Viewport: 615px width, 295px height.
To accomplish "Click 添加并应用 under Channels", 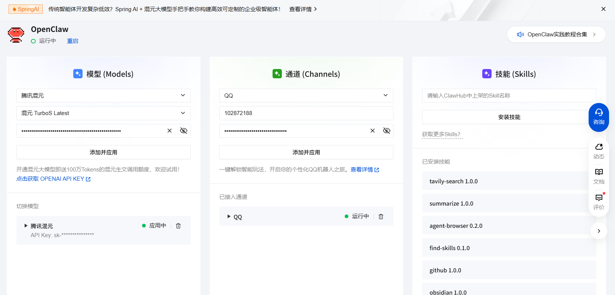I will [x=306, y=152].
